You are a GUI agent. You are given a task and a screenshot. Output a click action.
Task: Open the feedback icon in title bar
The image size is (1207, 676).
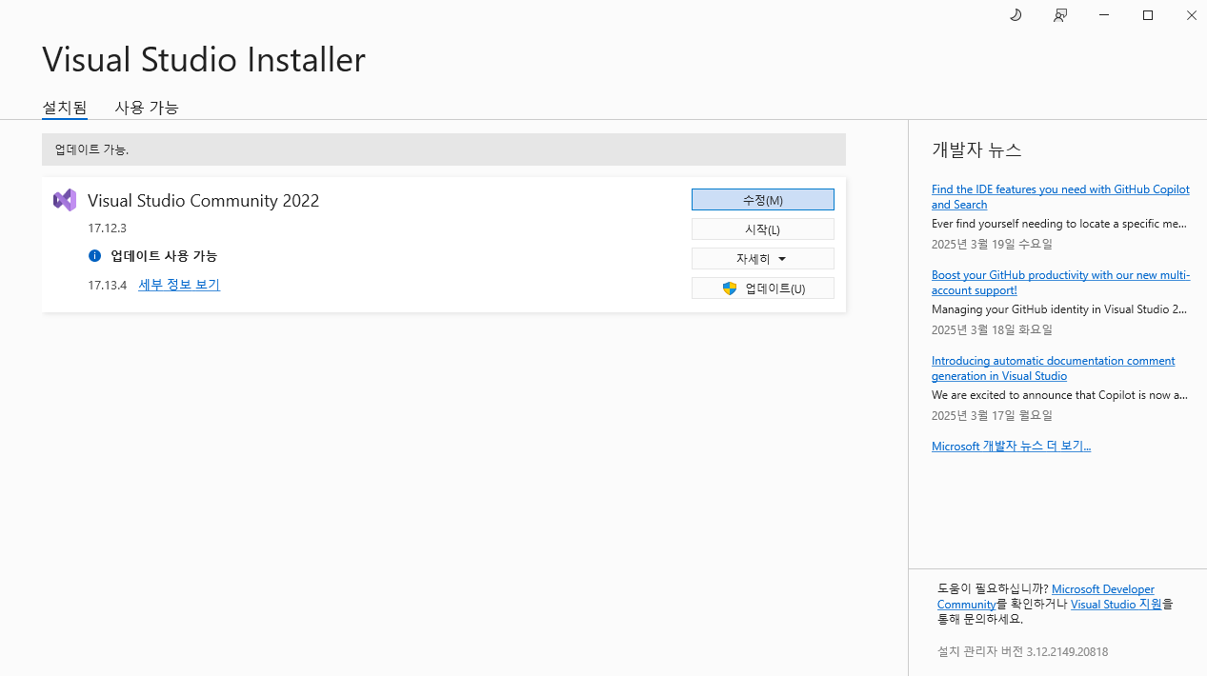[x=1060, y=15]
